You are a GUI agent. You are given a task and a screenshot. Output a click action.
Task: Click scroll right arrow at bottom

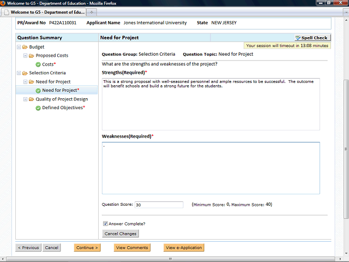pyautogui.click(x=340, y=259)
